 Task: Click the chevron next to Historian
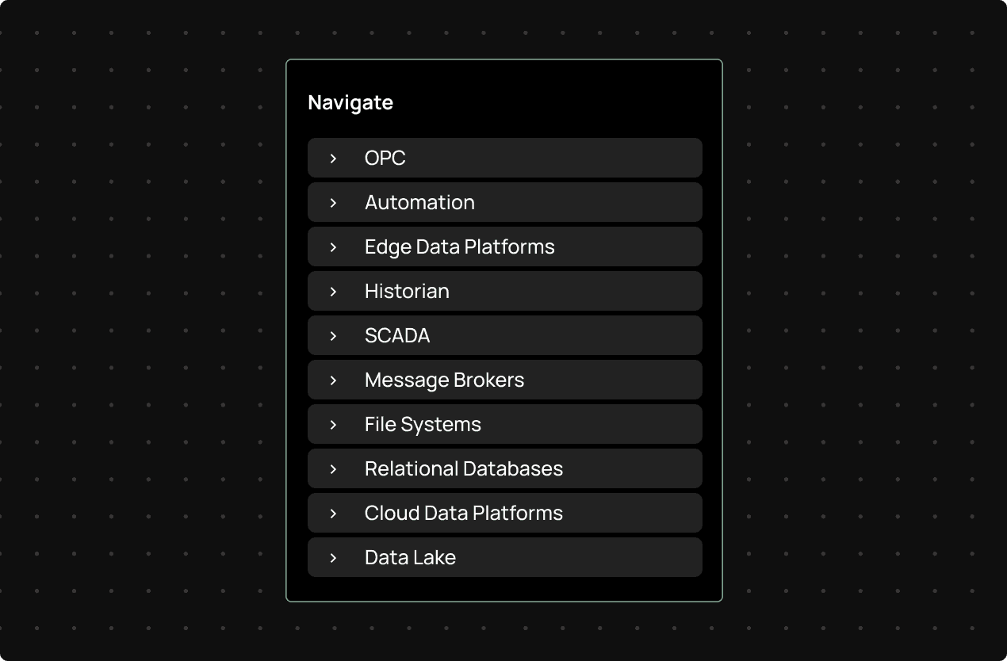(x=332, y=291)
